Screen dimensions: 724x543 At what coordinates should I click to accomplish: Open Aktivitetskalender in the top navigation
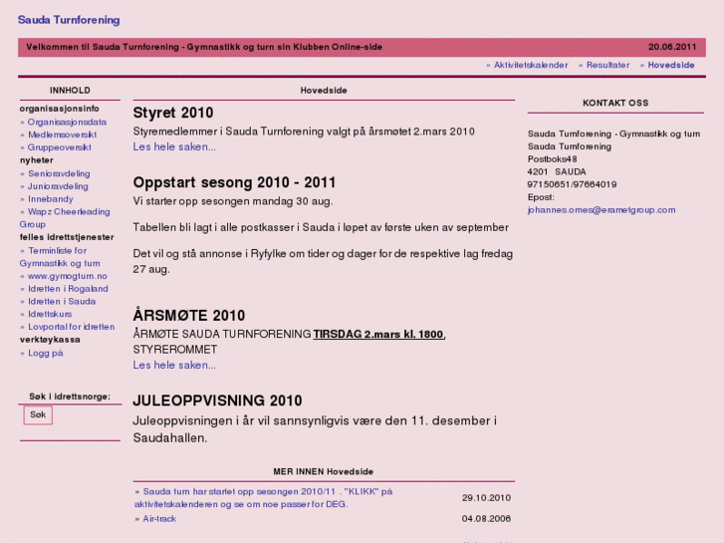(531, 65)
